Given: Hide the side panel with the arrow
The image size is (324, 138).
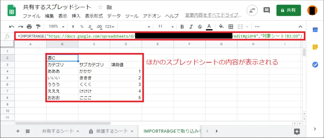Looking at the screenshot, I should coord(315,129).
